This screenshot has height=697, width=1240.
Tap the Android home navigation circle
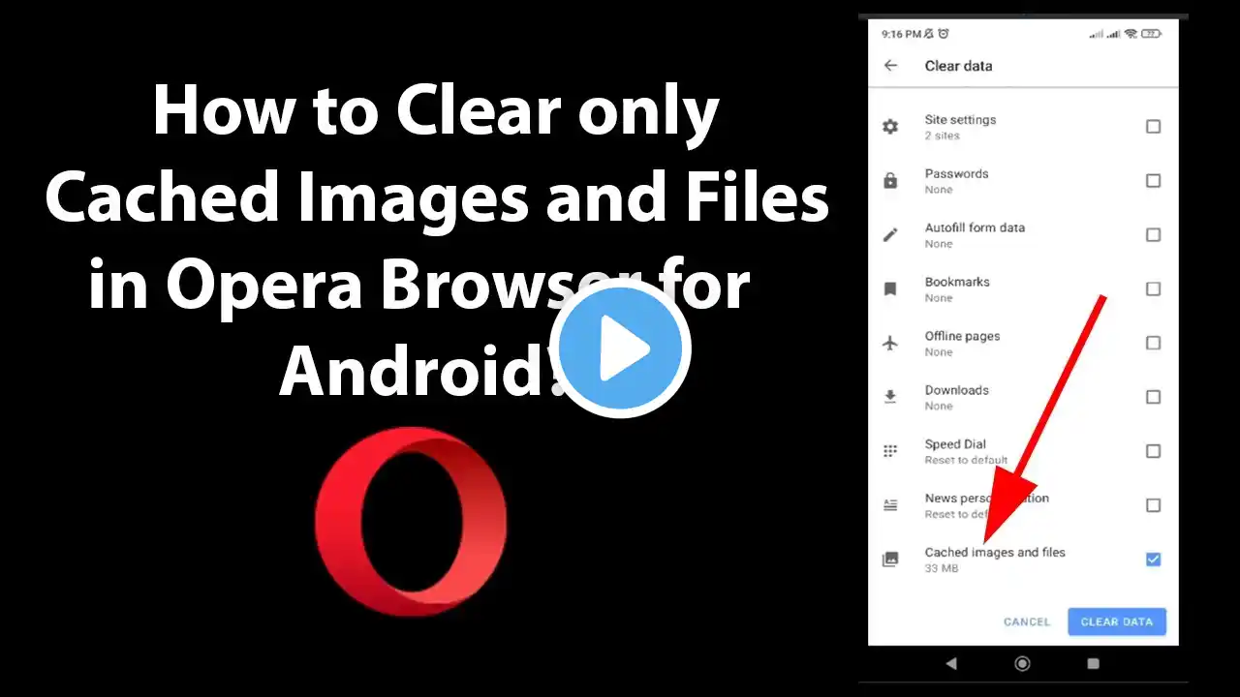[1022, 663]
